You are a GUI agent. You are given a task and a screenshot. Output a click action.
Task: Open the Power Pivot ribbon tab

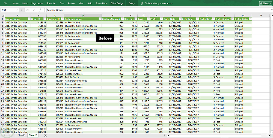[102, 4]
